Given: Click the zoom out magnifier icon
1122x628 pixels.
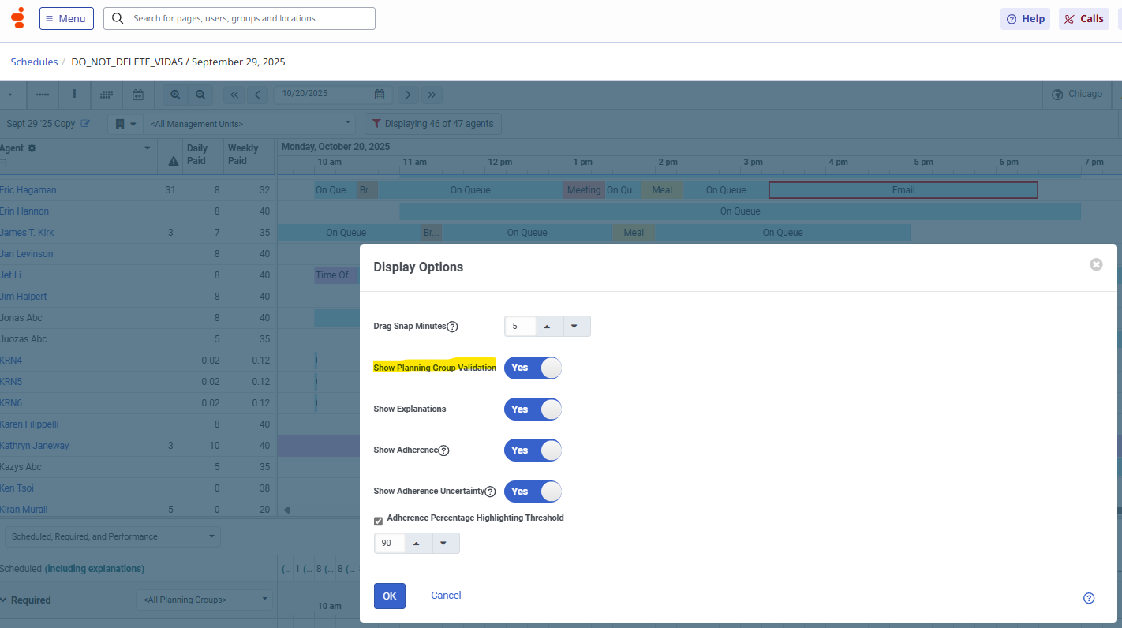Looking at the screenshot, I should pyautogui.click(x=200, y=95).
